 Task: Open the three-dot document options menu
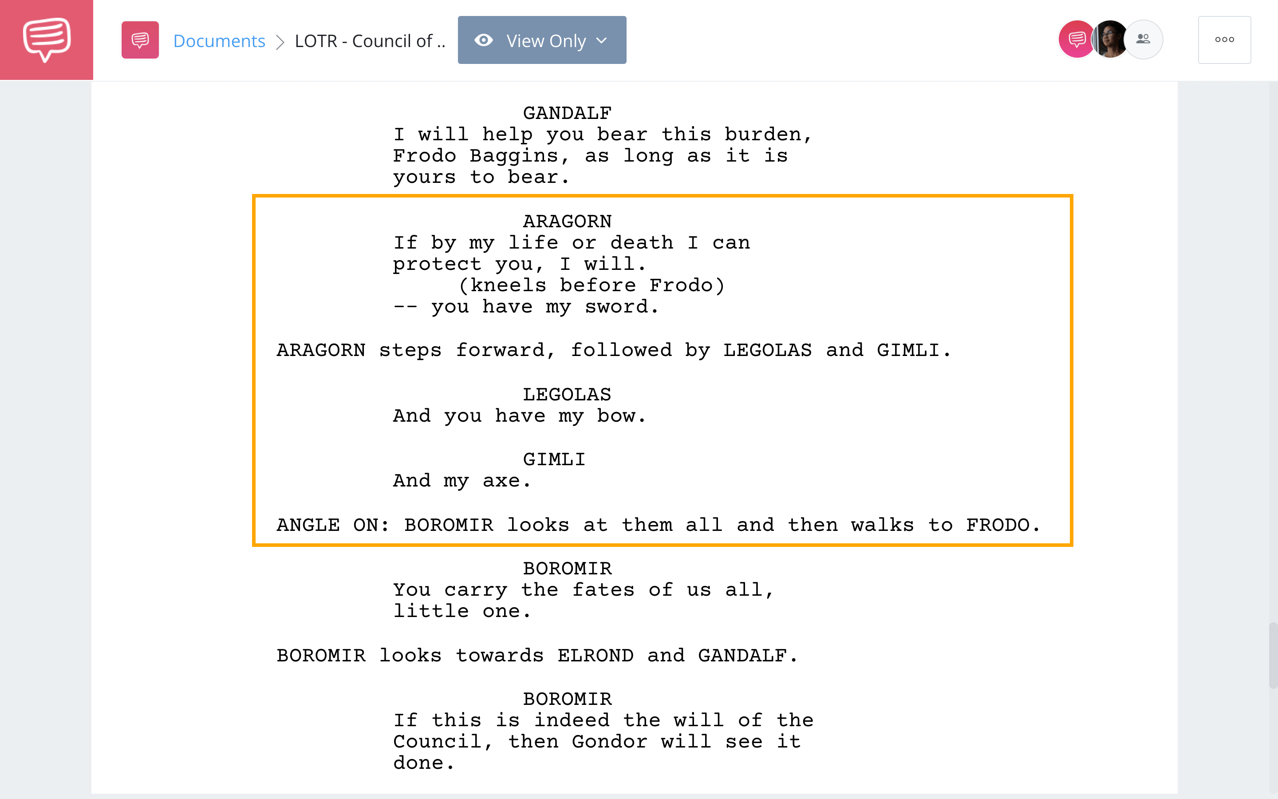(1226, 40)
